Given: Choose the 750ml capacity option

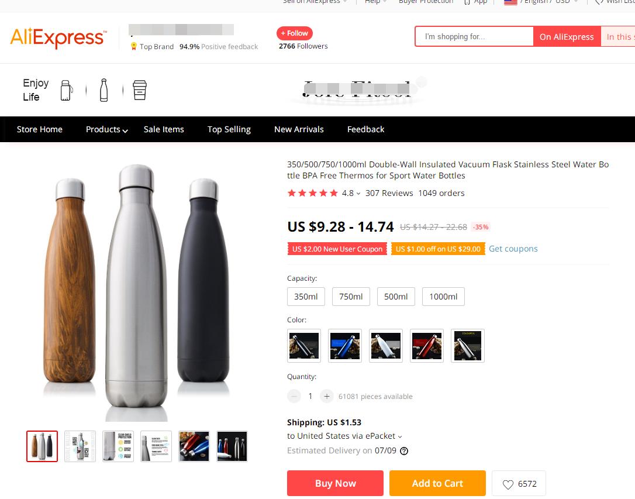Looking at the screenshot, I should (351, 297).
